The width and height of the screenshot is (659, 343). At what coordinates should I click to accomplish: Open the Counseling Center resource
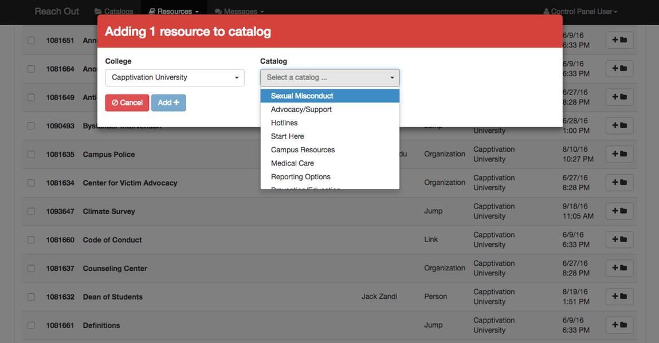tap(115, 268)
